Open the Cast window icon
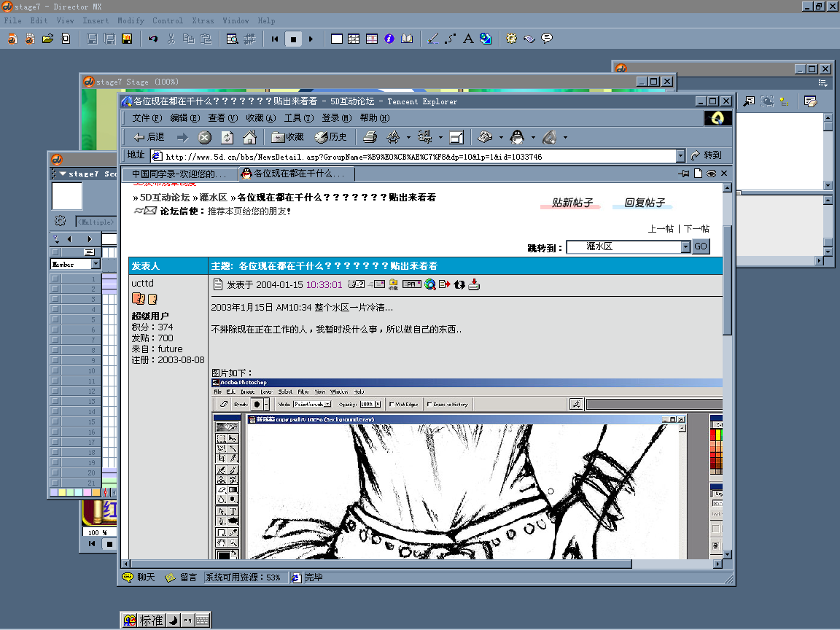 coord(354,39)
